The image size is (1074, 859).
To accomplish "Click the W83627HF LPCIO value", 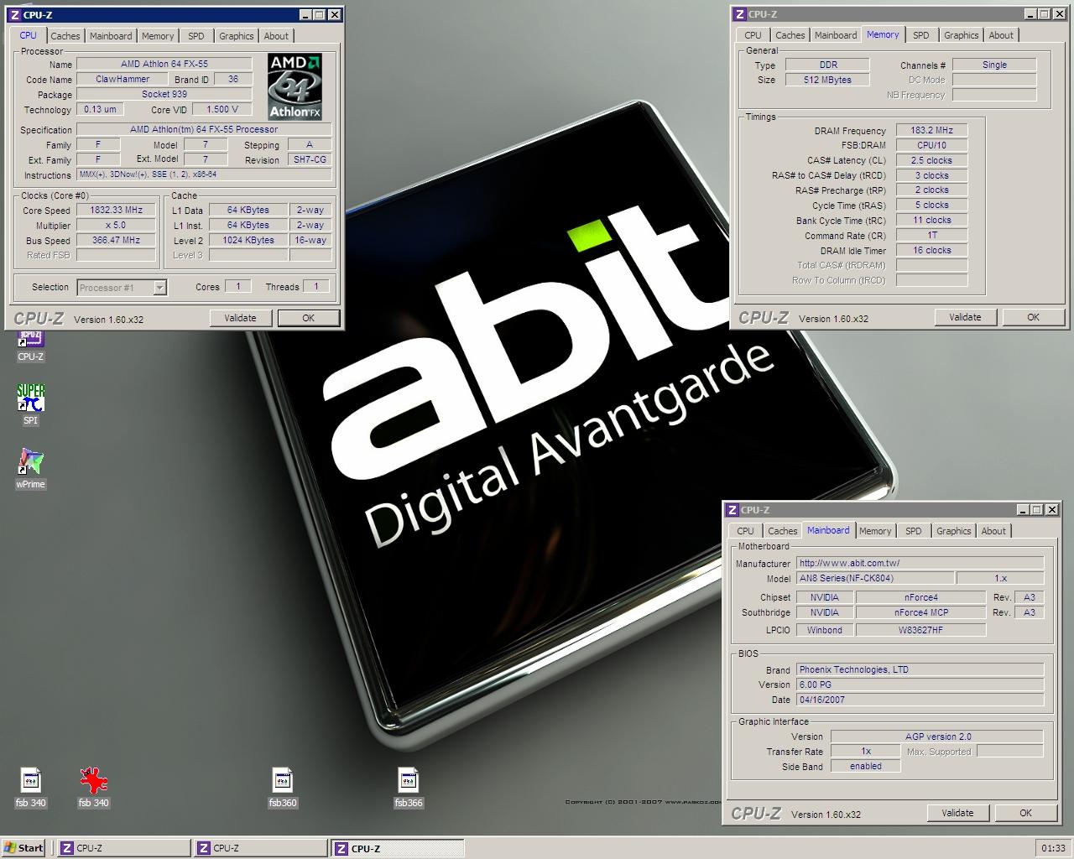I will (x=920, y=630).
